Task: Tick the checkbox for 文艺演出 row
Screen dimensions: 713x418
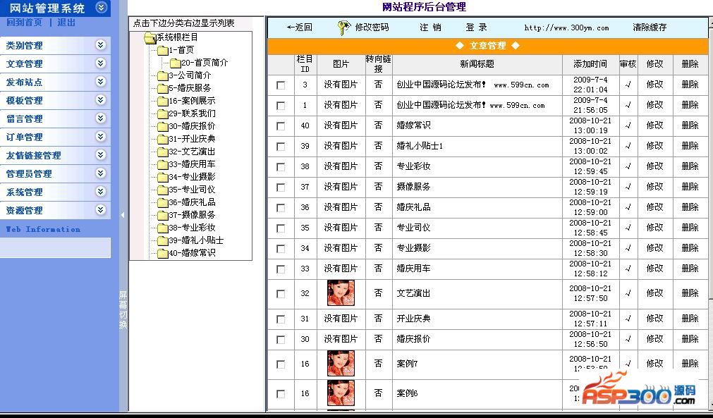Action: point(281,294)
